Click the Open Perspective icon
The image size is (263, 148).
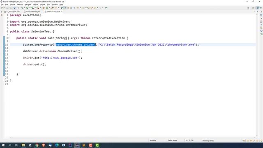pos(253,8)
